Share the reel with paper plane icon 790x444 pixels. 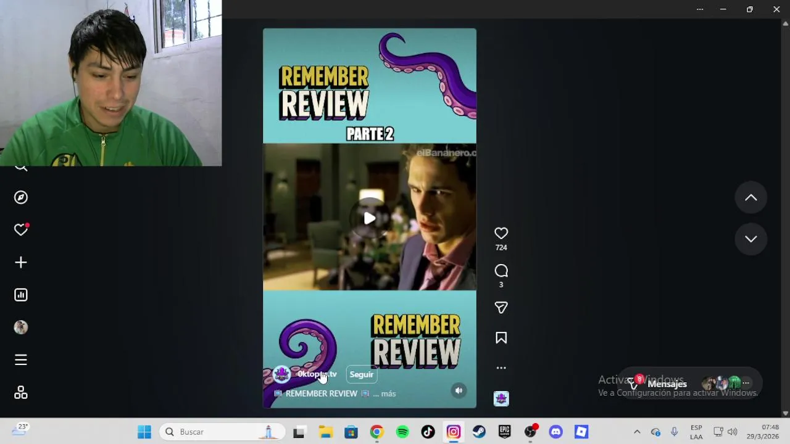[x=501, y=307]
